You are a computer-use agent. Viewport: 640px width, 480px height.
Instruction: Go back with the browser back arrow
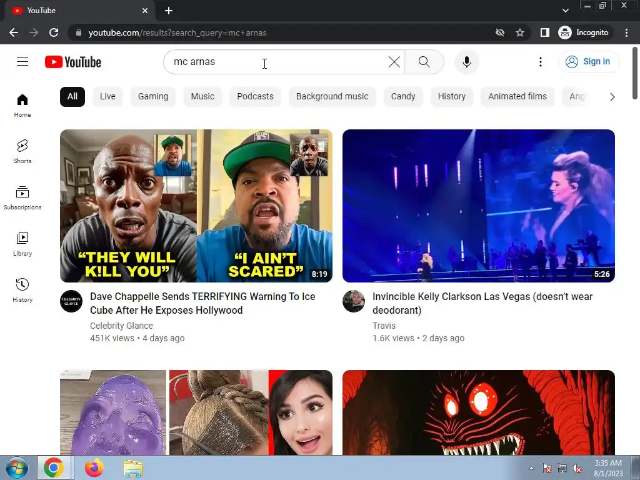[14, 32]
